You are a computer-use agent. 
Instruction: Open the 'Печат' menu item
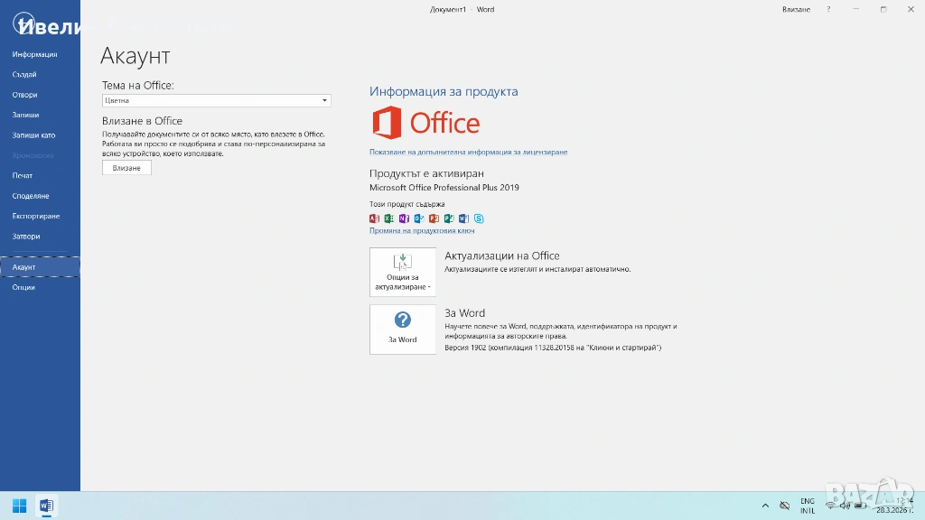coord(23,175)
